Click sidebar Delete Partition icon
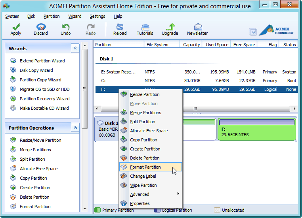The width and height of the screenshot is (302, 218). 13,197
